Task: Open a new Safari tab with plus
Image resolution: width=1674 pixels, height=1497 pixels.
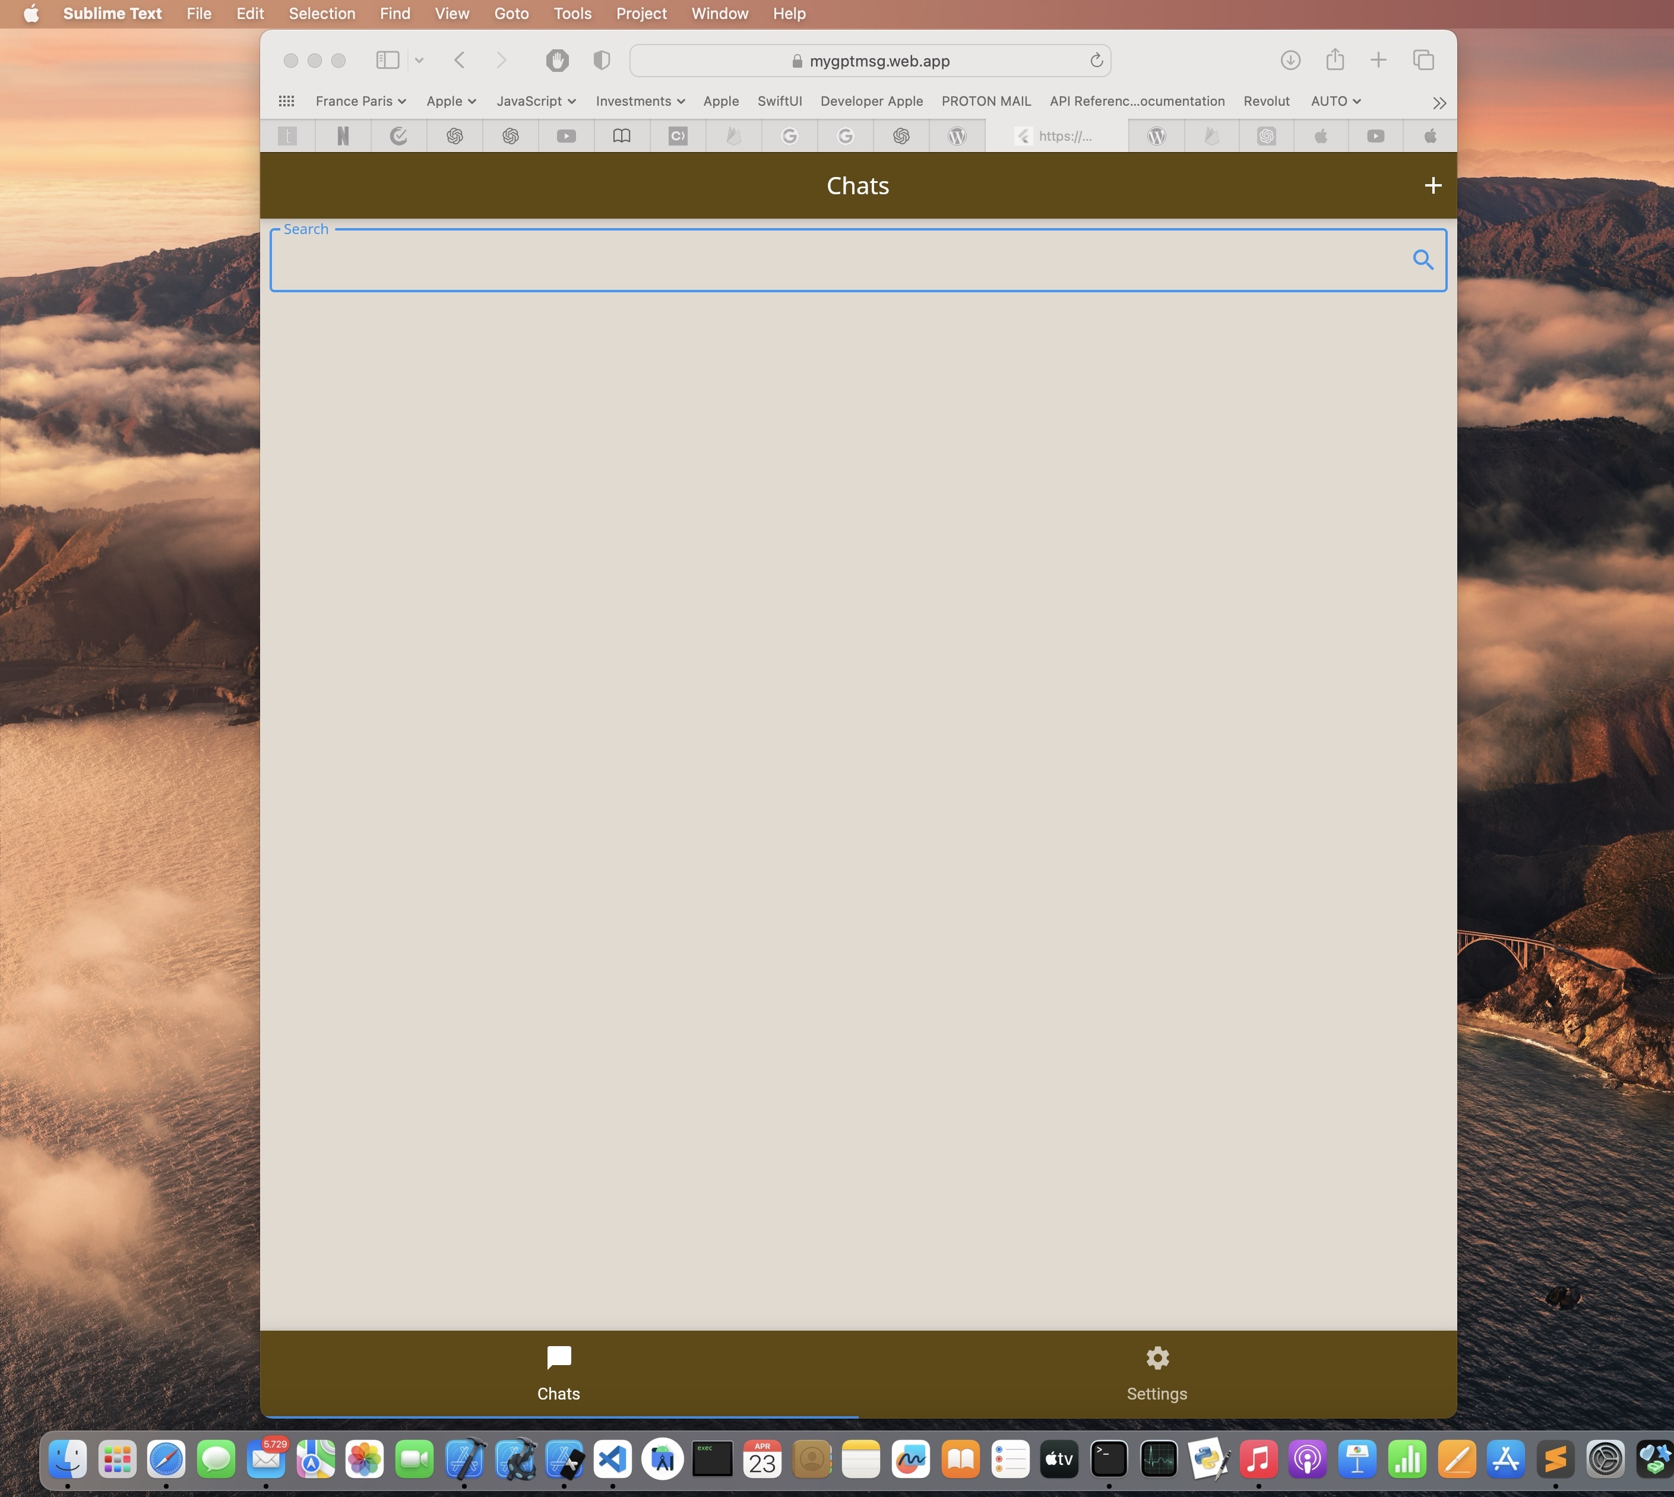Action: point(1378,60)
